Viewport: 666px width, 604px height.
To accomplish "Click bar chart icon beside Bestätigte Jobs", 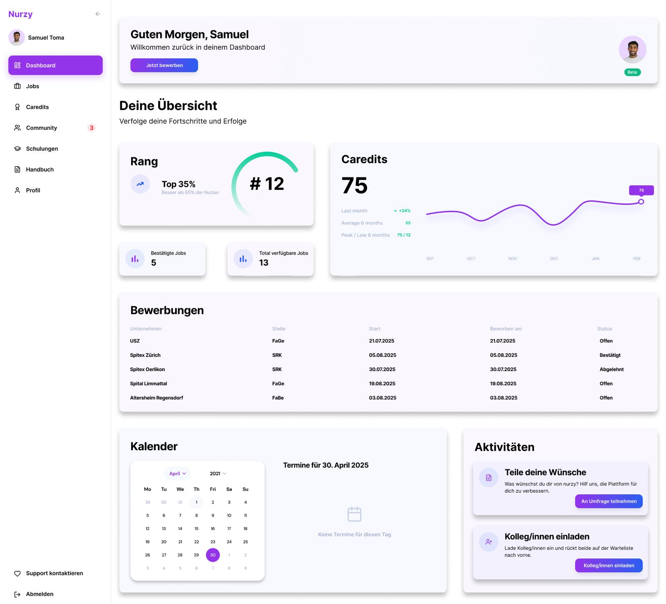I will [135, 259].
